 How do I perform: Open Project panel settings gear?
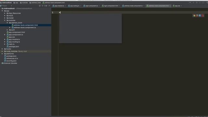click(x=46, y=6)
